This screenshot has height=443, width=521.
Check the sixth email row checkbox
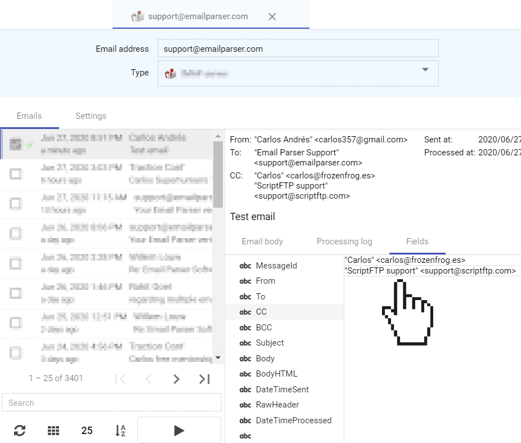(x=15, y=293)
